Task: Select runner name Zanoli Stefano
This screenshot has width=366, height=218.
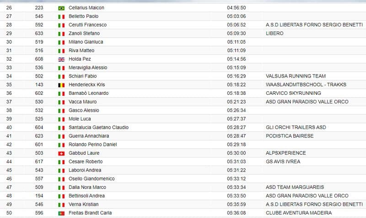Action: point(84,33)
